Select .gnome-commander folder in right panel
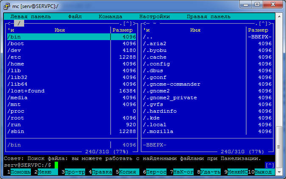This screenshot has height=179, width=286. (x=207, y=84)
